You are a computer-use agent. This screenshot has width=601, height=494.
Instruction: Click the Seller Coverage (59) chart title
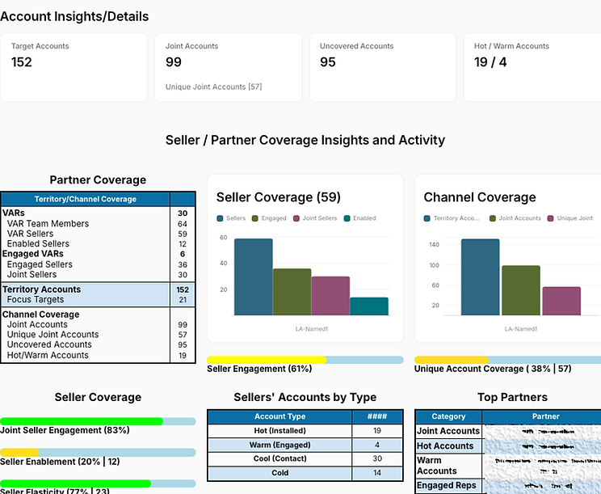[279, 197]
